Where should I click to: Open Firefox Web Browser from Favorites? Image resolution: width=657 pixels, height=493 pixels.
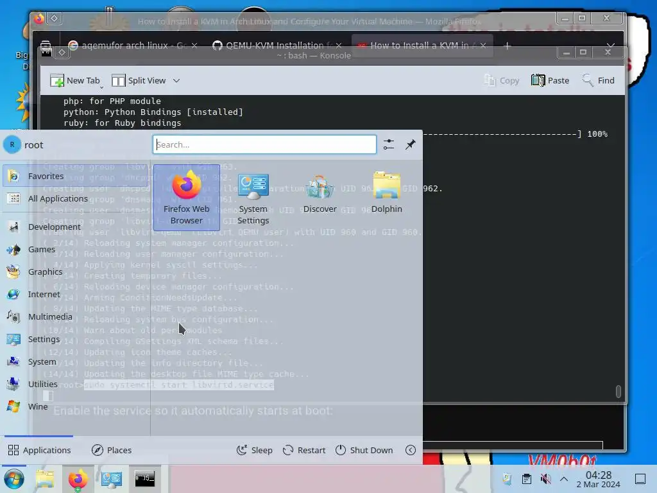(187, 197)
